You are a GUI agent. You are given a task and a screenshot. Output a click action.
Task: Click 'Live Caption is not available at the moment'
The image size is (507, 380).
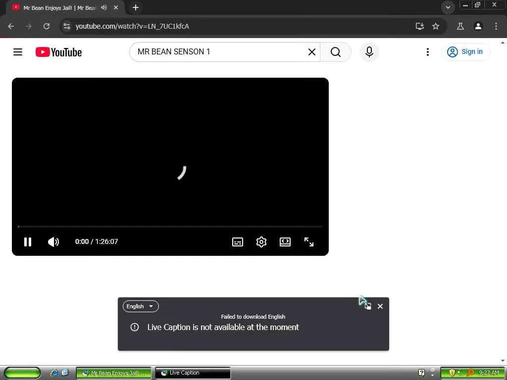point(223,327)
